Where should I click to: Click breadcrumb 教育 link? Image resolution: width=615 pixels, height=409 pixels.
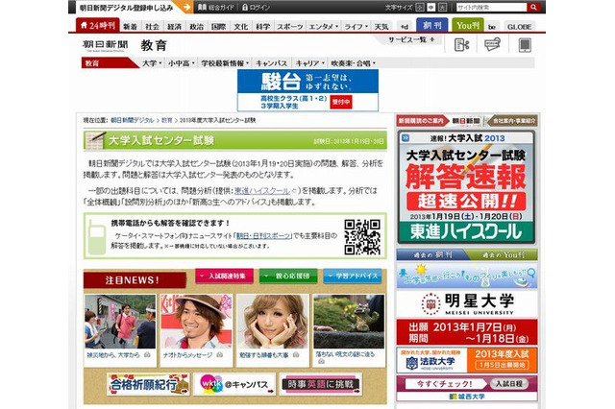click(x=166, y=120)
